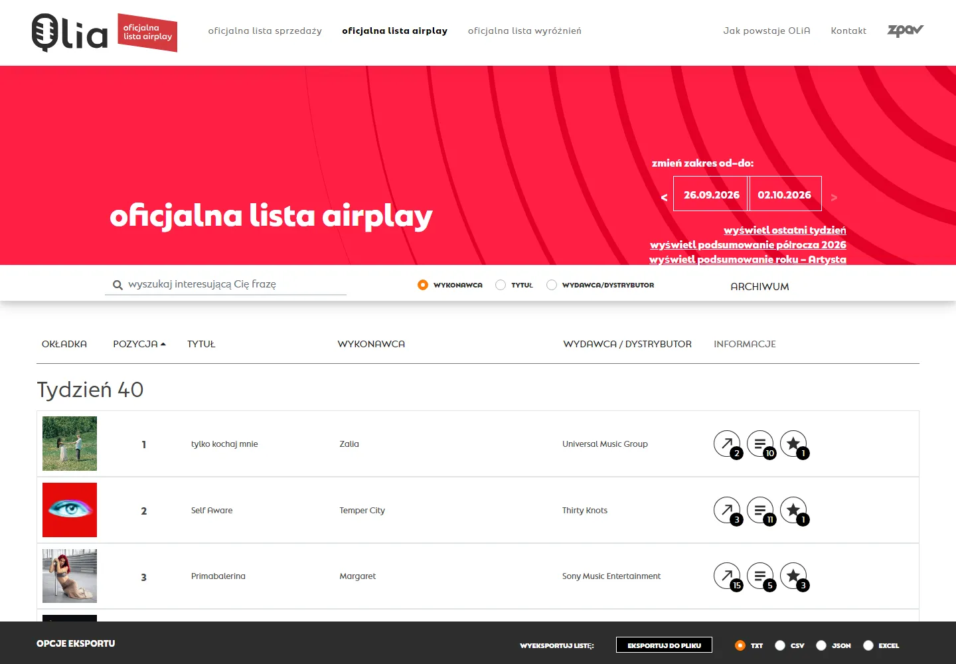Choose JSON export format
Viewport: 956px width, 664px height.
(821, 645)
